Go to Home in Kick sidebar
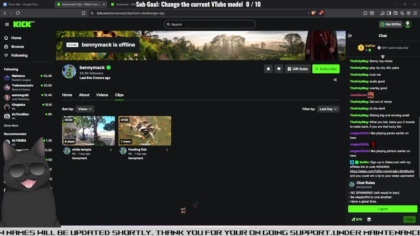This screenshot has width=420, height=236. click(13, 38)
